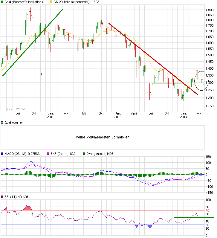Select the 'GD 20 Ticks (exponential): 1.303' label
The image size is (217, 238).
[76, 2]
